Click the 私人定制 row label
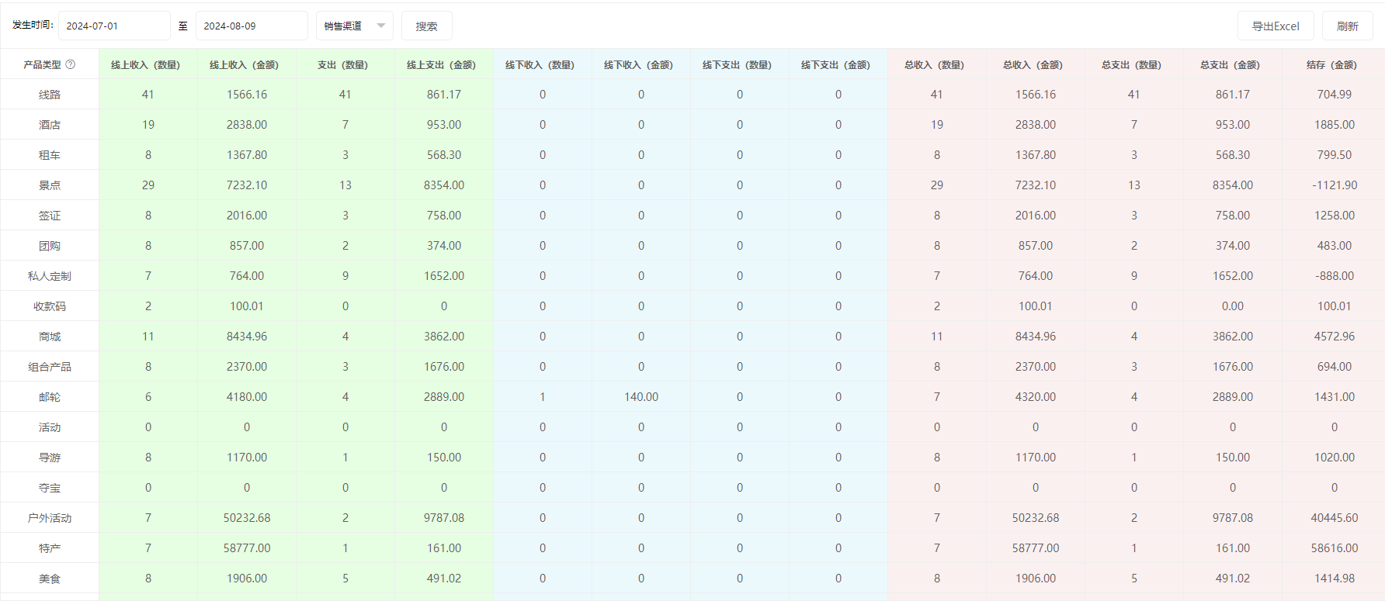Image resolution: width=1385 pixels, height=601 pixels. [x=50, y=276]
